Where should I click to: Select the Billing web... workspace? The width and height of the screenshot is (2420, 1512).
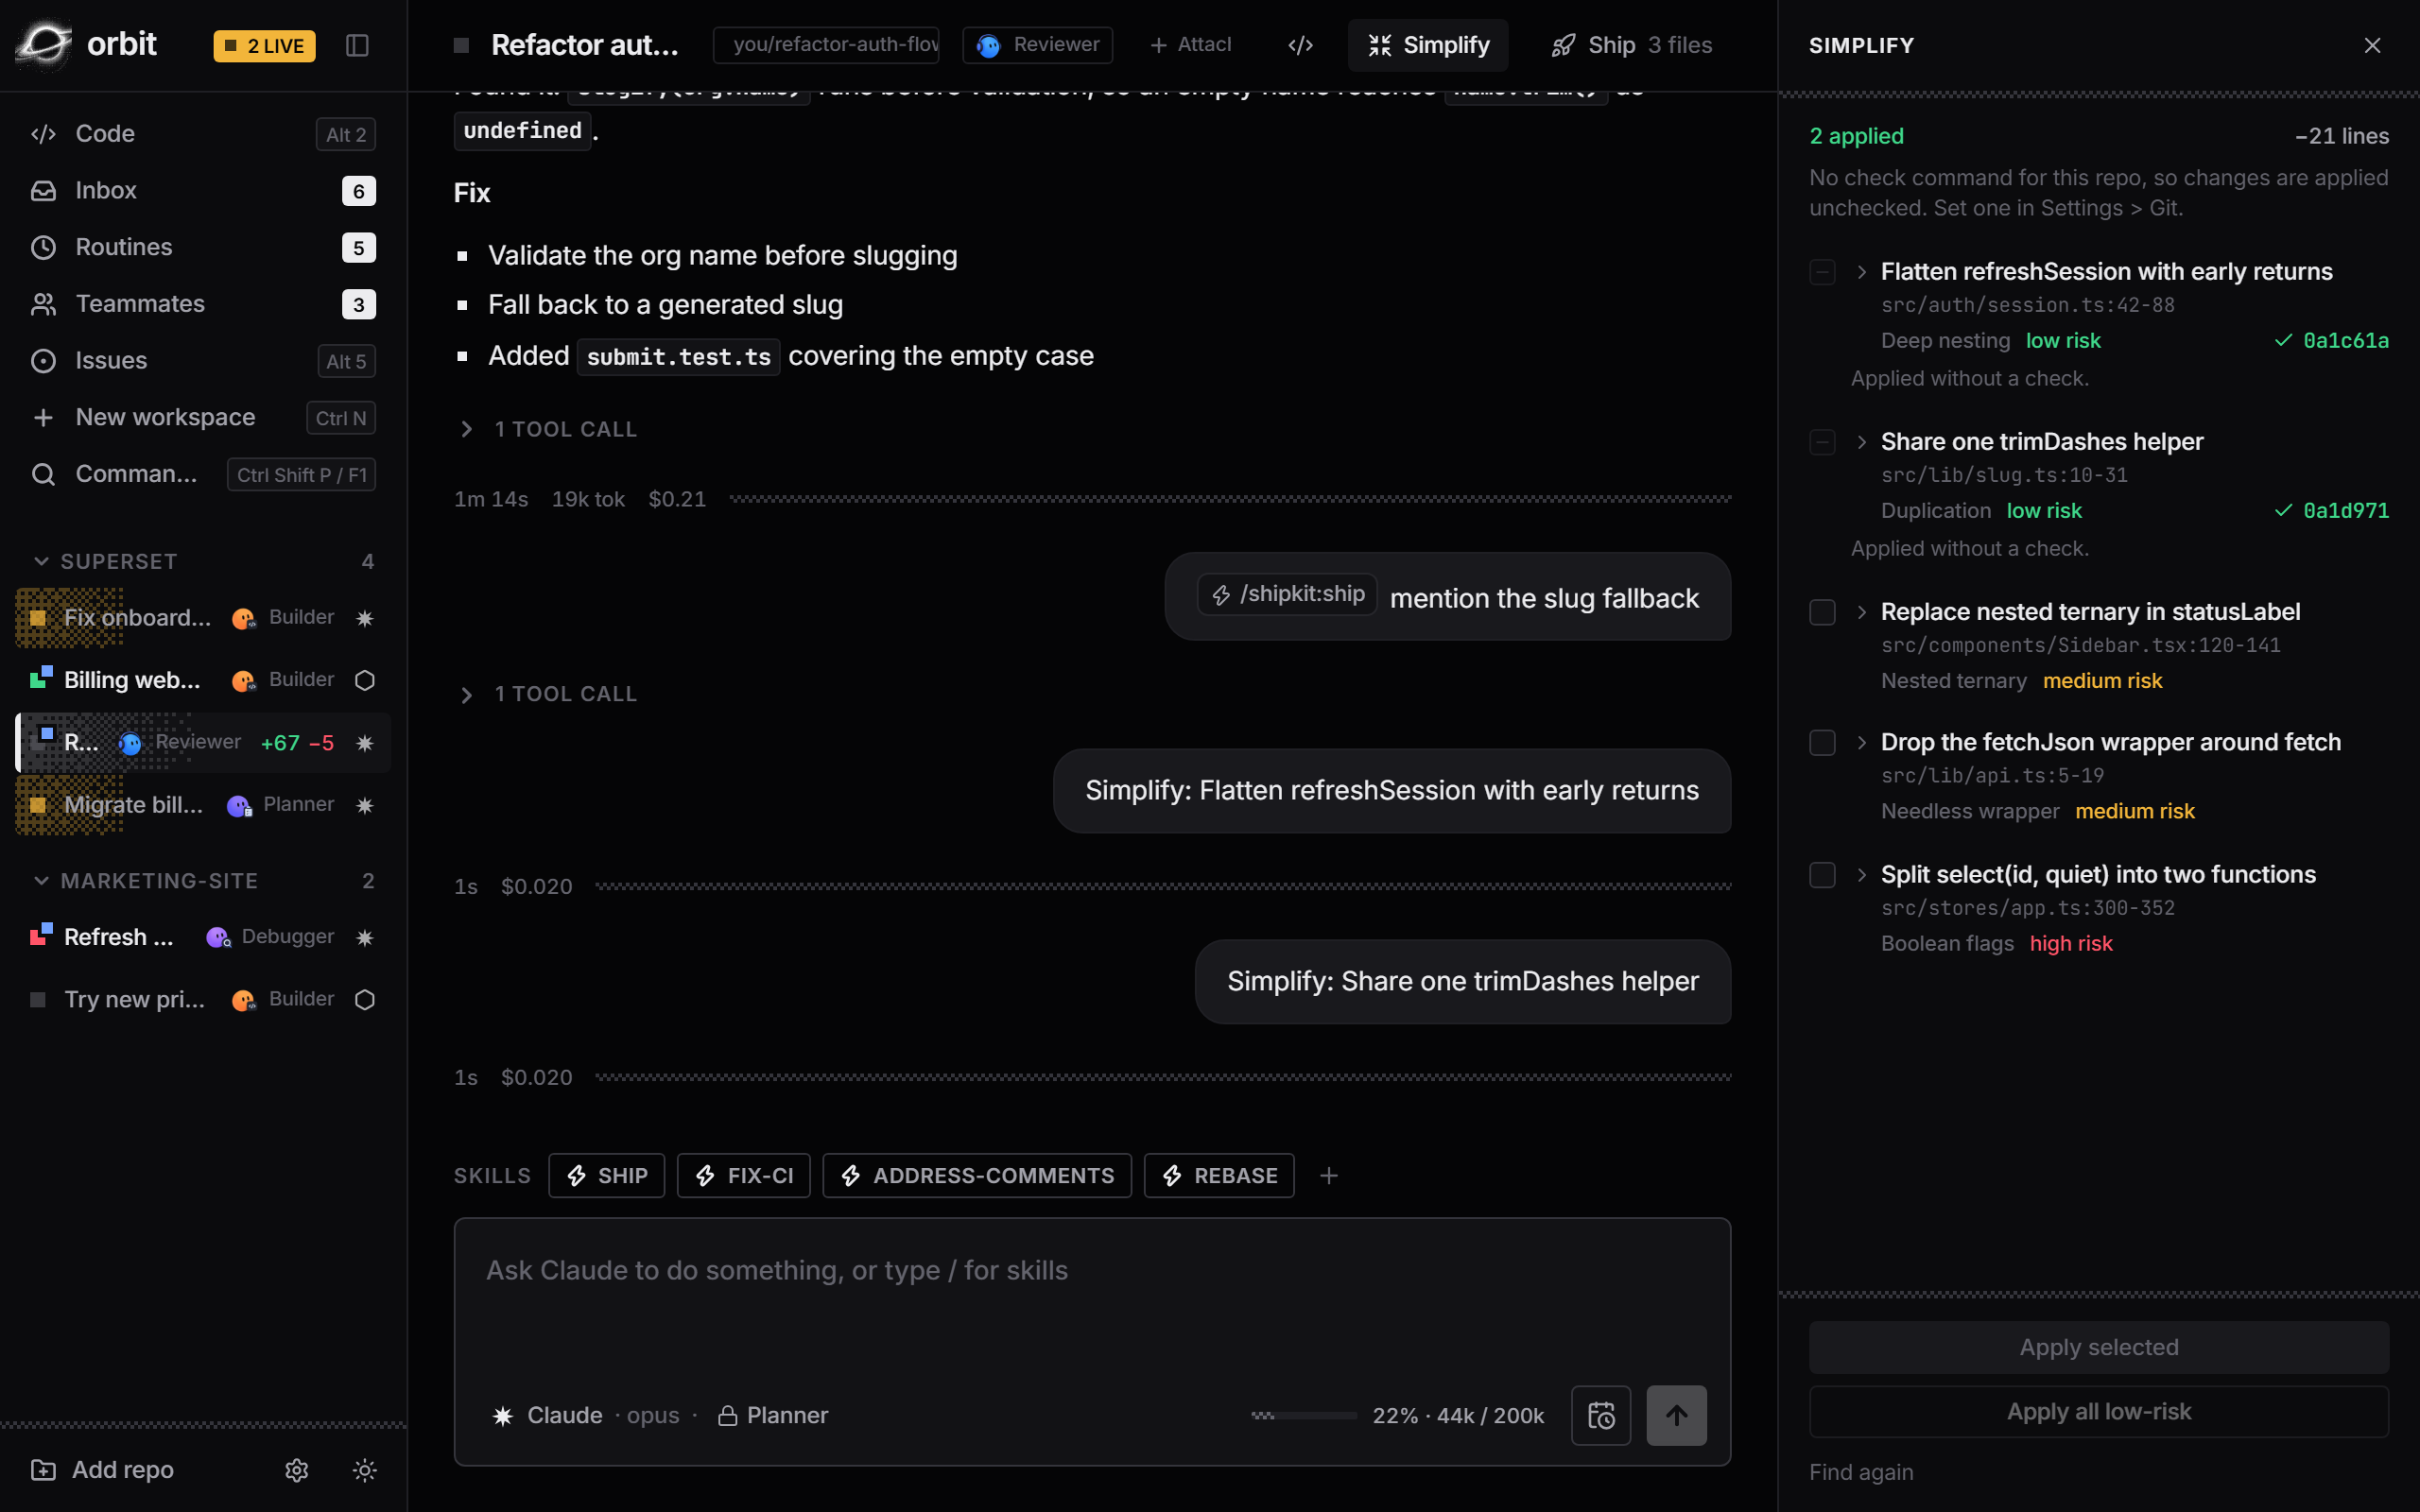click(x=203, y=680)
